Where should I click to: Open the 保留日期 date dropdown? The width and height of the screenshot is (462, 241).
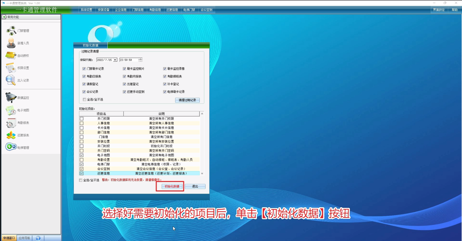[115, 60]
